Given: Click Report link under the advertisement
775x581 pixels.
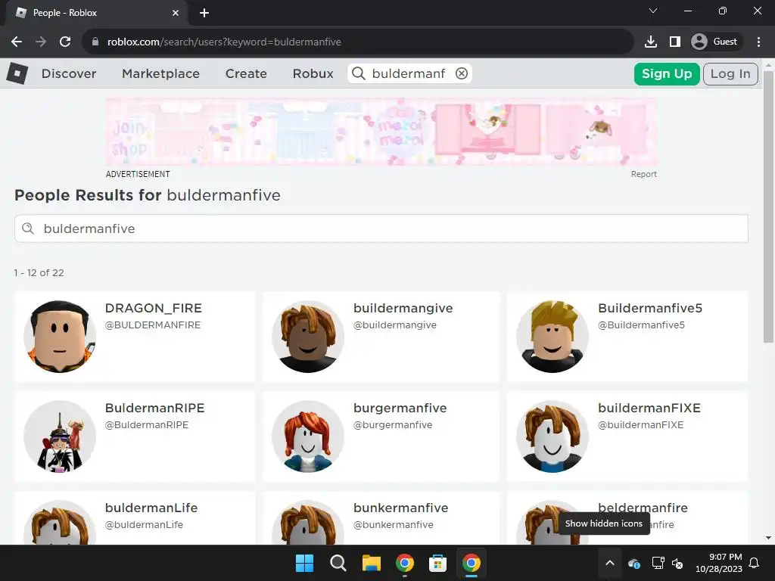Looking at the screenshot, I should click(643, 175).
